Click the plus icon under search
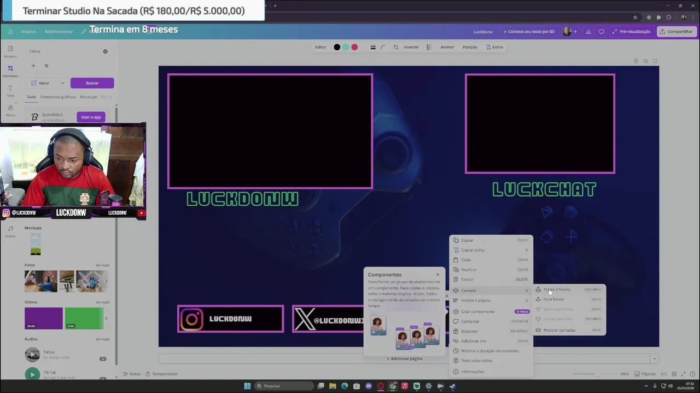This screenshot has height=393, width=700. 33,65
